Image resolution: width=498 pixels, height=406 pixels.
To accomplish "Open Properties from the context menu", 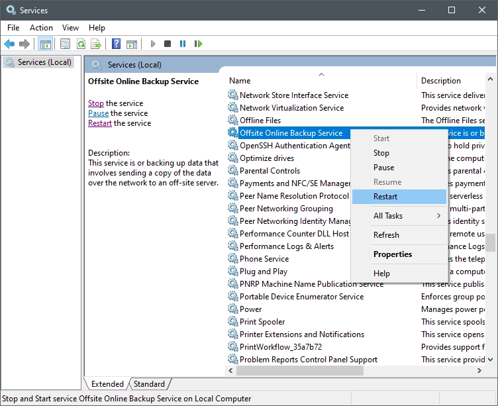I will pos(399,254).
